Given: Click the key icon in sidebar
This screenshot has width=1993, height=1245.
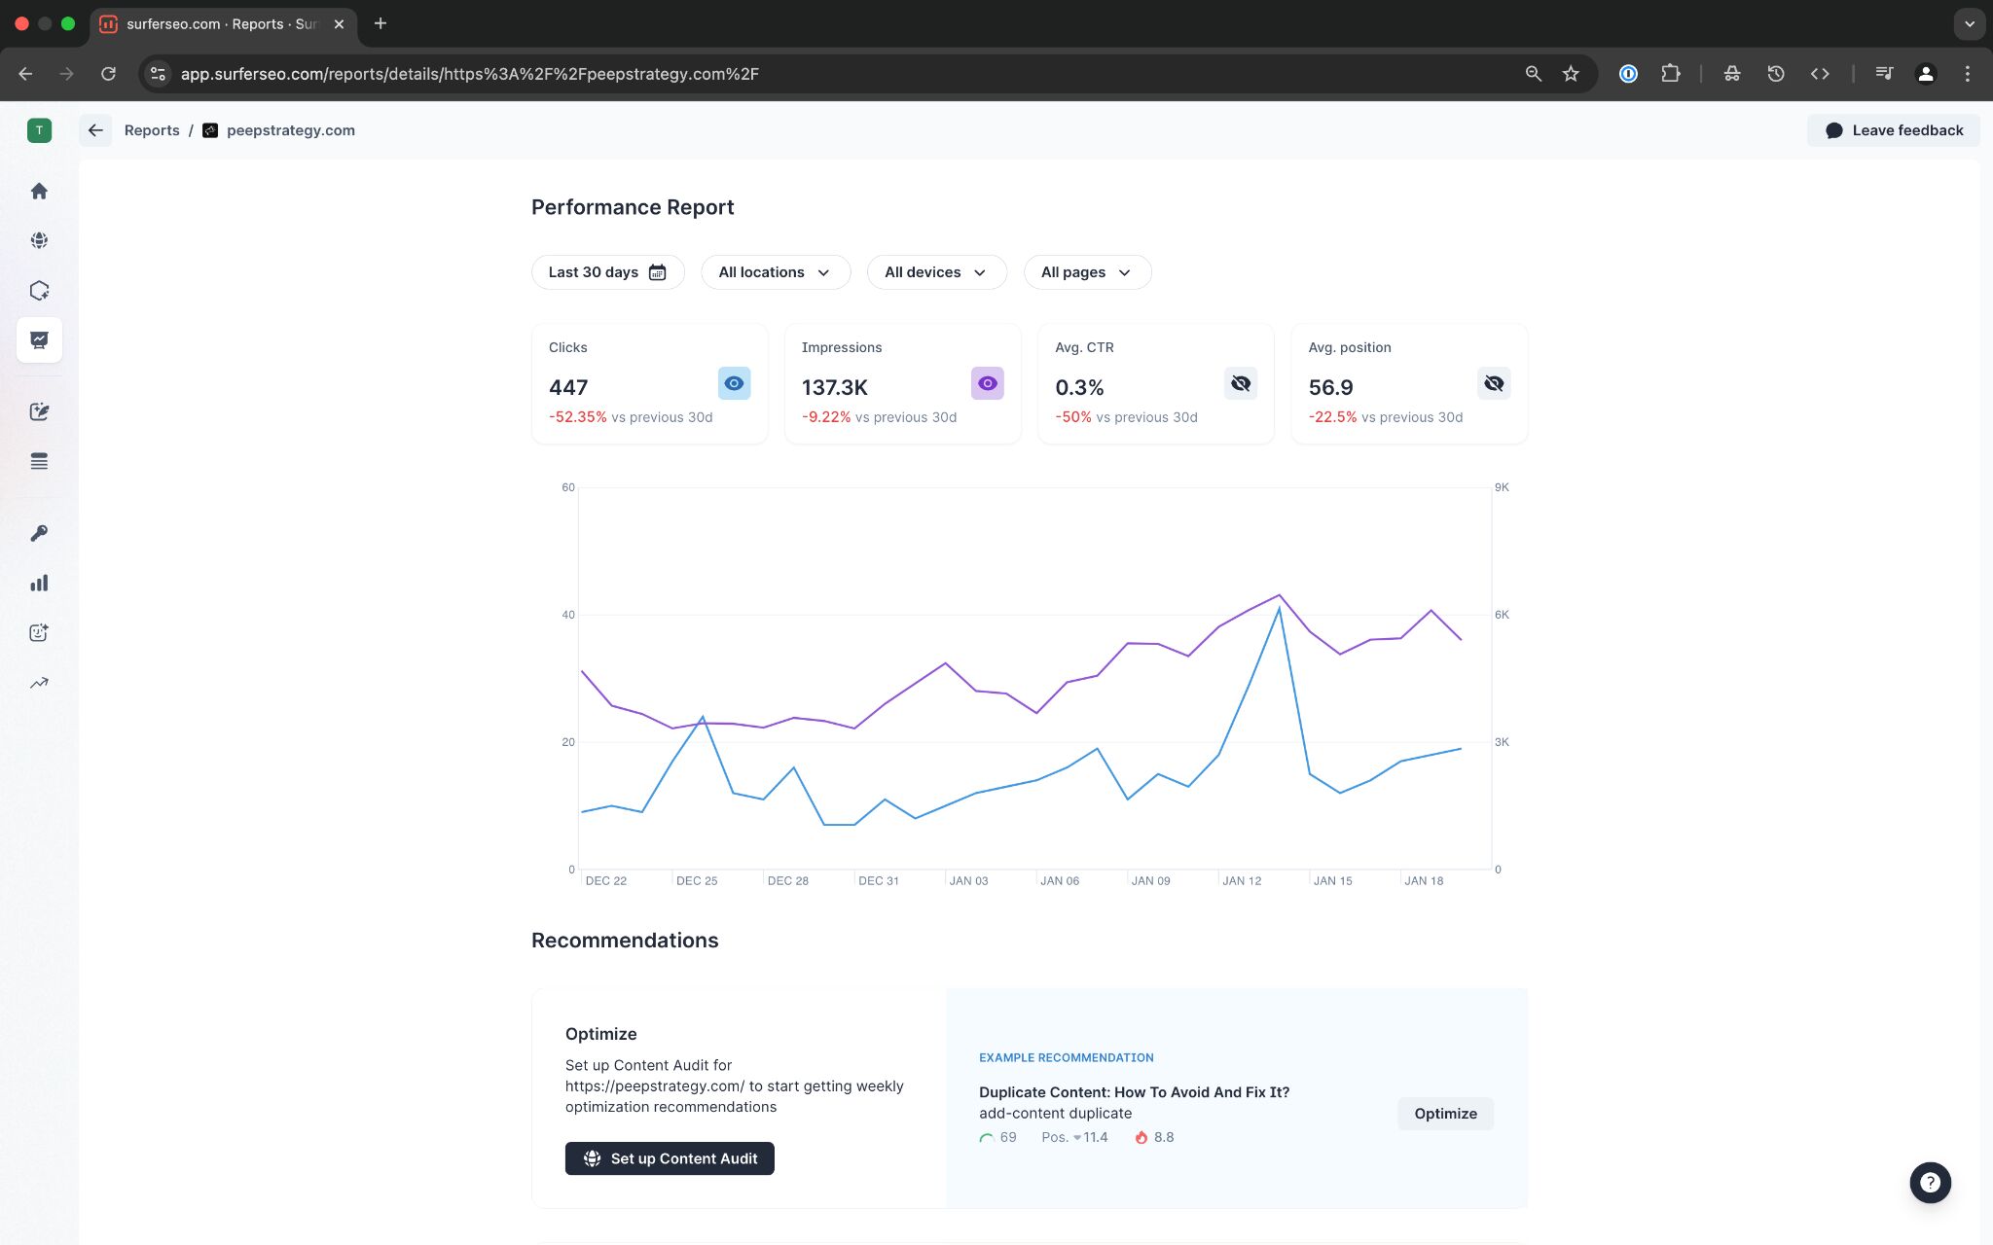Looking at the screenshot, I should (39, 533).
